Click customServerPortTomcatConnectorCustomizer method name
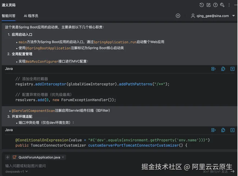This screenshot has height=176, width=238. pos(134,145)
